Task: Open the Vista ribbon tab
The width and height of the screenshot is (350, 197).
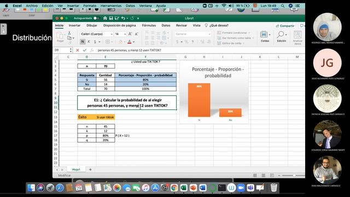Action: (x=197, y=26)
